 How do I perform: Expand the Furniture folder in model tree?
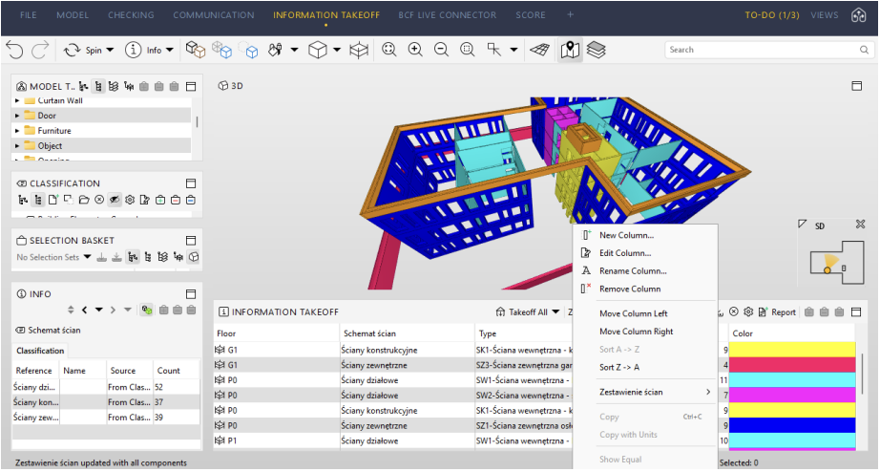[17, 130]
